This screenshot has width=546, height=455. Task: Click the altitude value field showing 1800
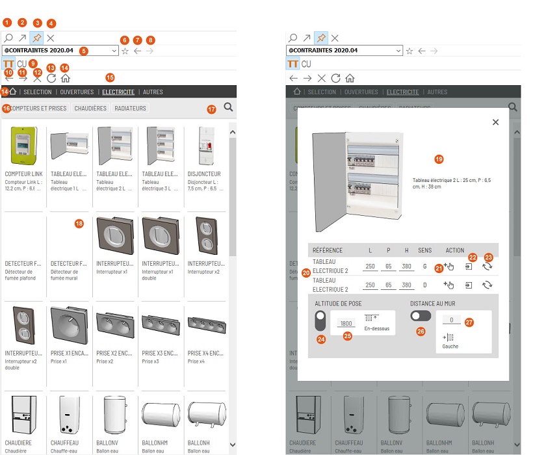346,323
